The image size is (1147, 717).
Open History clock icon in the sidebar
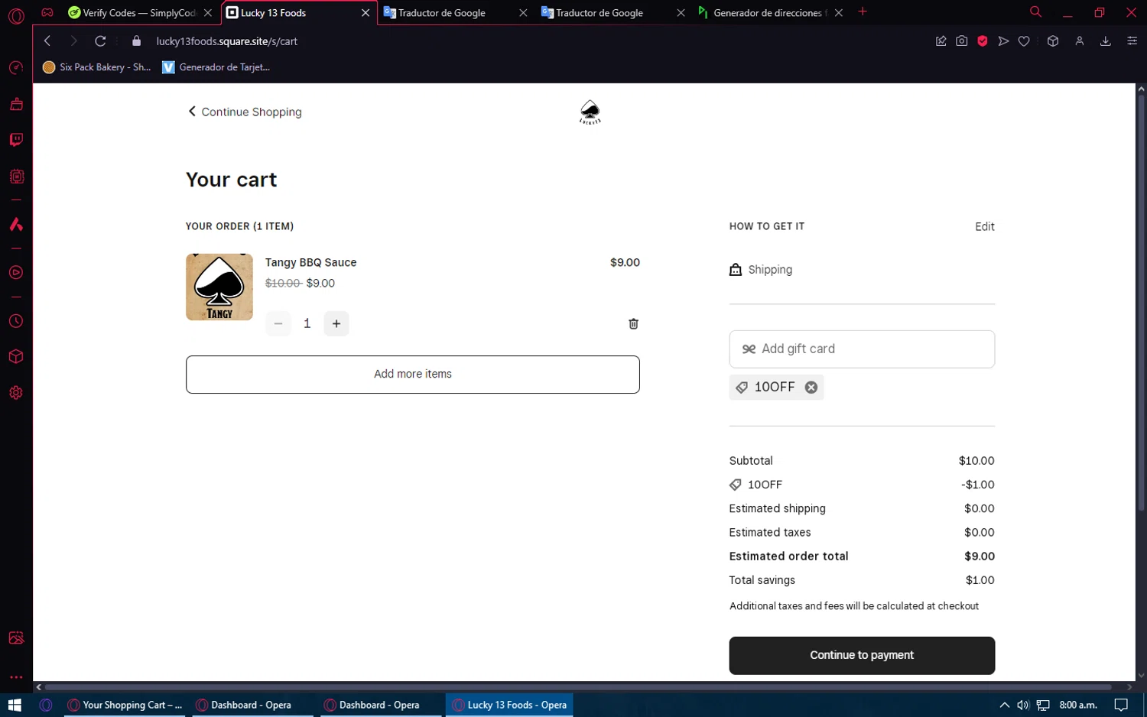[16, 321]
